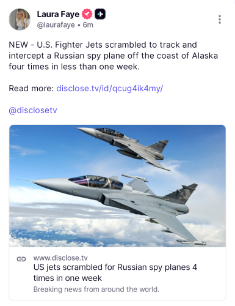Screen dimensions: 235x306
Task: Click the lower jet's cockpit canopy
Action: pyautogui.click(x=96, y=181)
